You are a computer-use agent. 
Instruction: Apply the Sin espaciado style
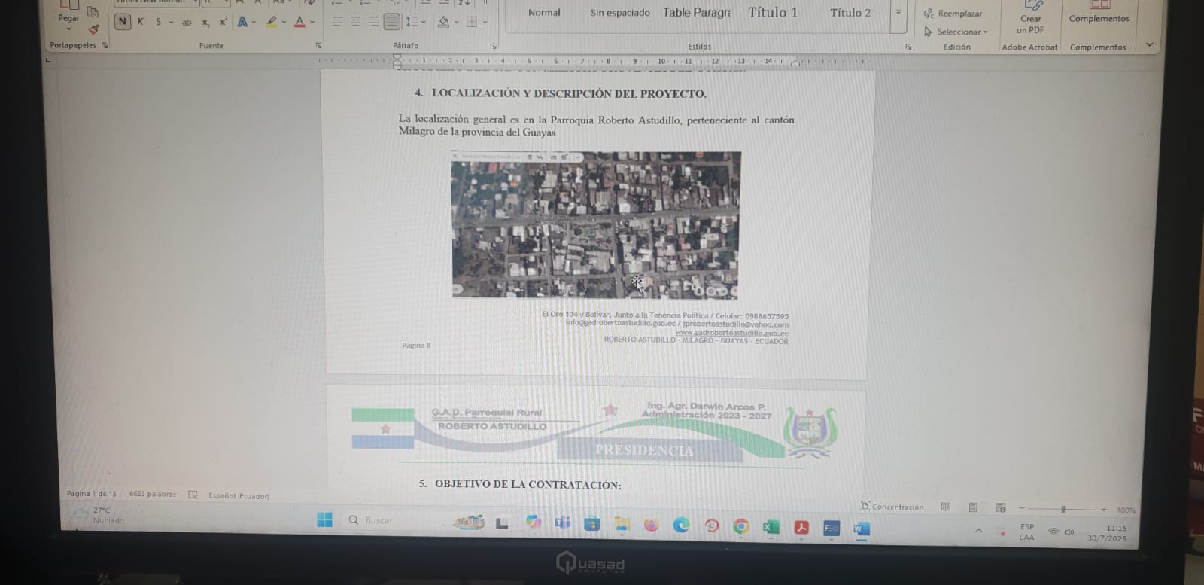(620, 13)
